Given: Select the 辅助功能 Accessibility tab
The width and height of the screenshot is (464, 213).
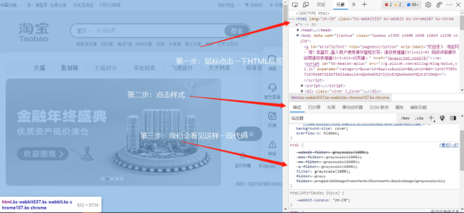Looking at the screenshot, I should [418, 107].
